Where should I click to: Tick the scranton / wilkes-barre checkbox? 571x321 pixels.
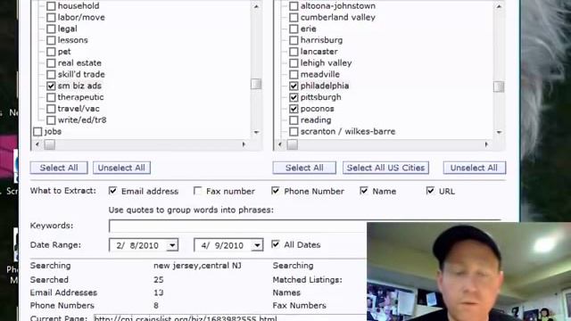294,131
